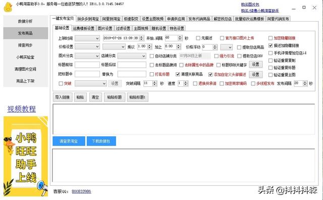323x200 pixels.
Task: Expand the 图片分类 dropdown
Action: point(87,56)
